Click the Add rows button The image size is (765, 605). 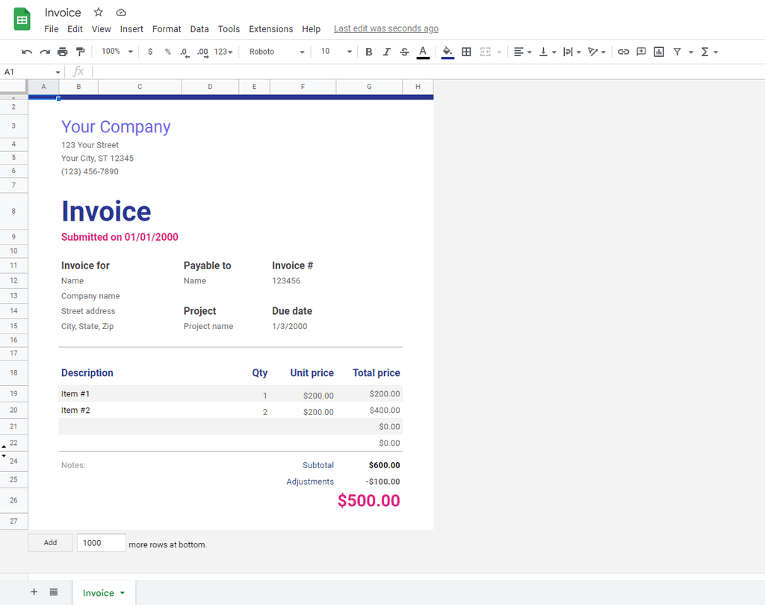(50, 542)
